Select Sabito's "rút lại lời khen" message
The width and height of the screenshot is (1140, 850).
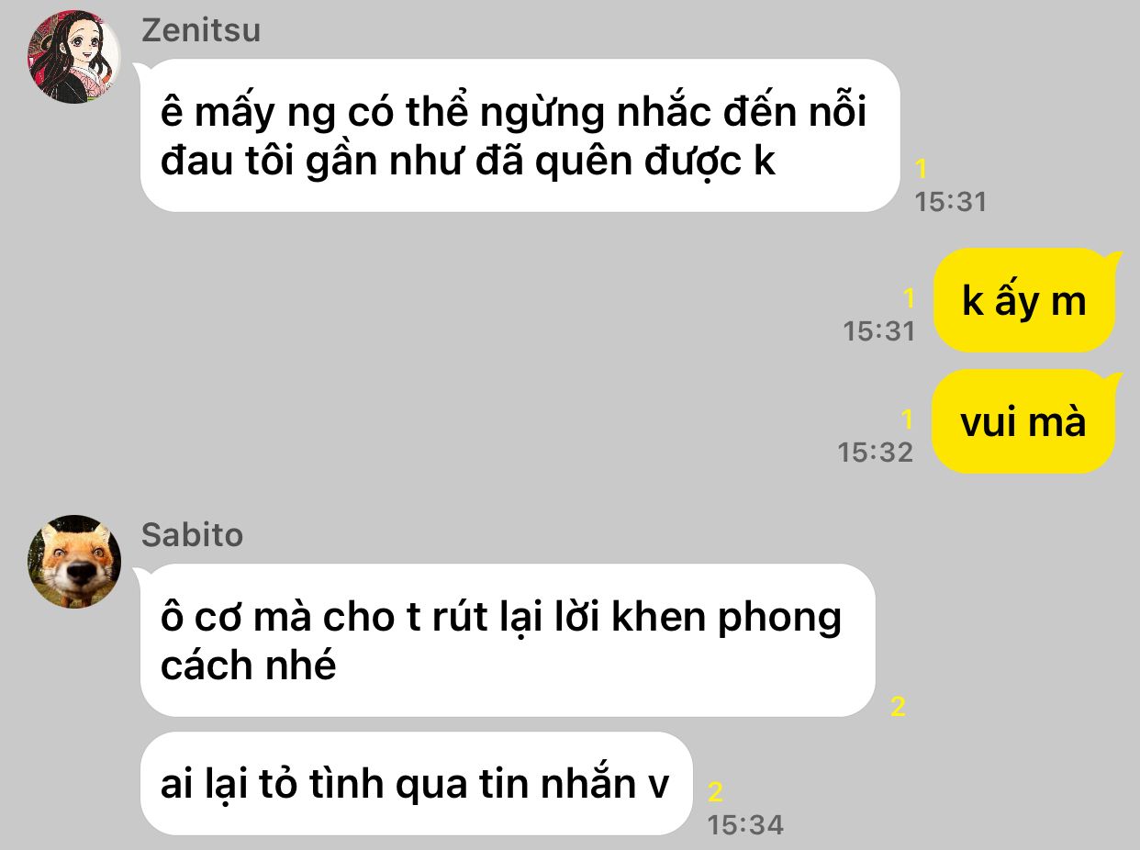click(x=508, y=640)
